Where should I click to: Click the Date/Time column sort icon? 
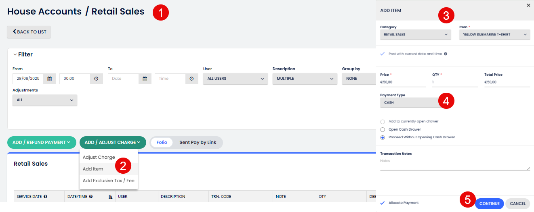pos(110,197)
